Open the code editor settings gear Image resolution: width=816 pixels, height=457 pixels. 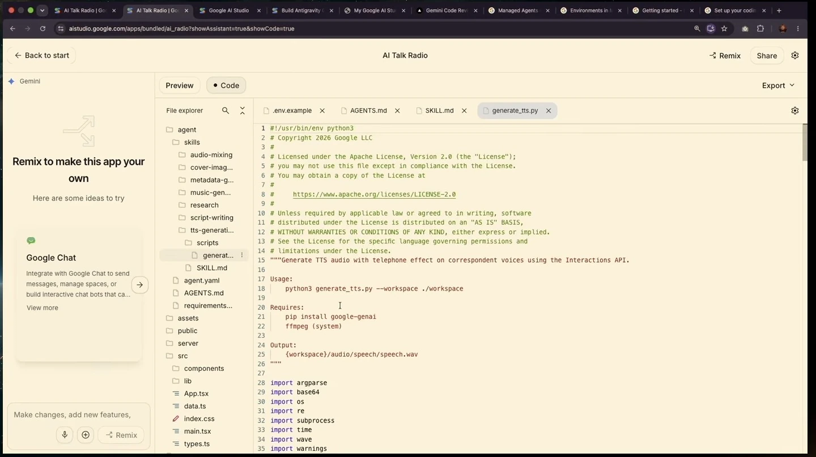[x=795, y=110]
